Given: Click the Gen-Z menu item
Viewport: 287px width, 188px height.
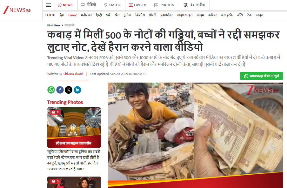Looking at the screenshot, I should (x=72, y=15).
